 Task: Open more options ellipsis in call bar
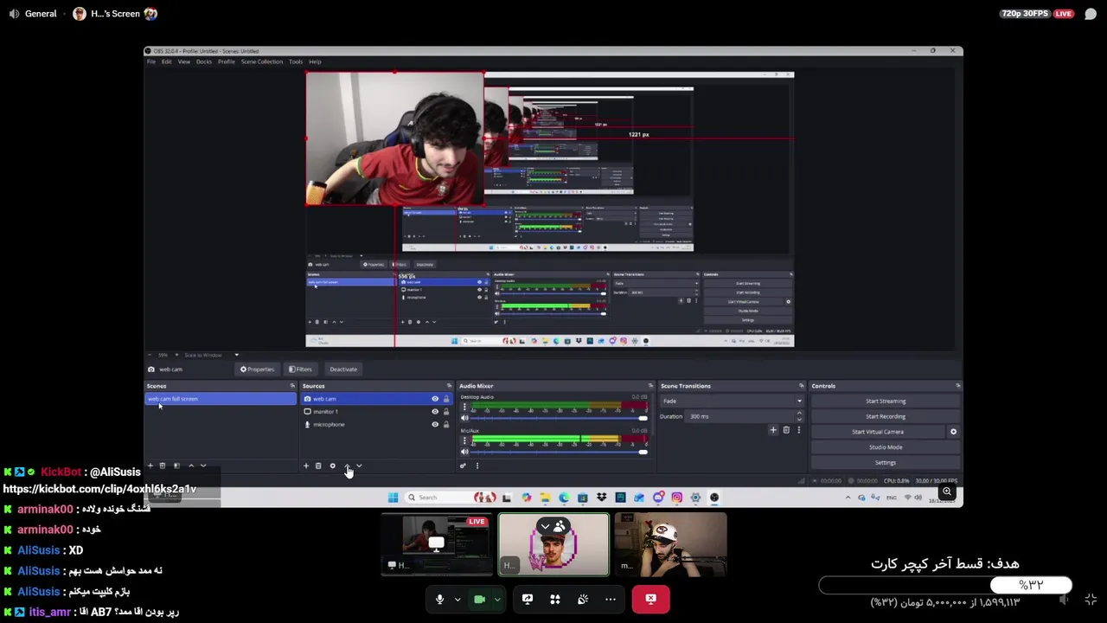pos(611,599)
